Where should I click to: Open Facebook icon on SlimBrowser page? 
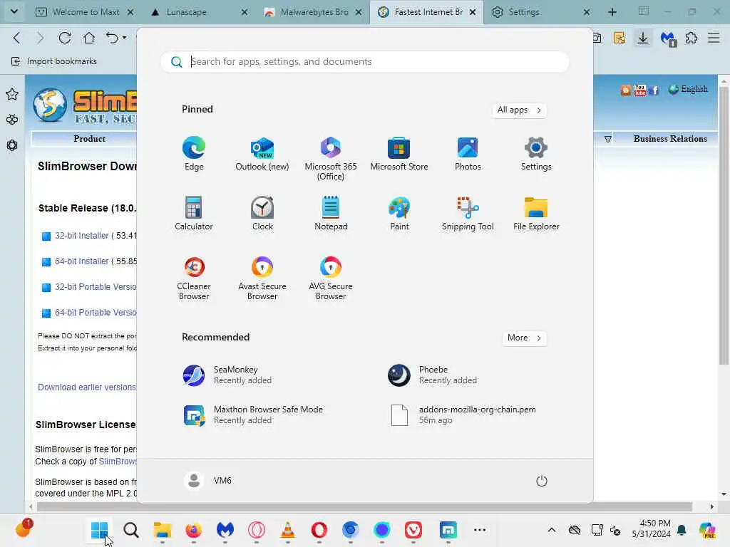[x=654, y=90]
